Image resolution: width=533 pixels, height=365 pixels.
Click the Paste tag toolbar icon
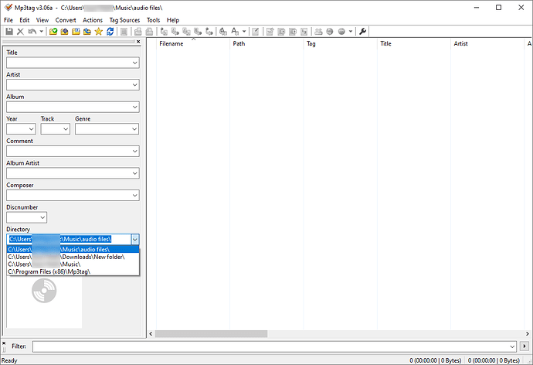[x=149, y=32]
